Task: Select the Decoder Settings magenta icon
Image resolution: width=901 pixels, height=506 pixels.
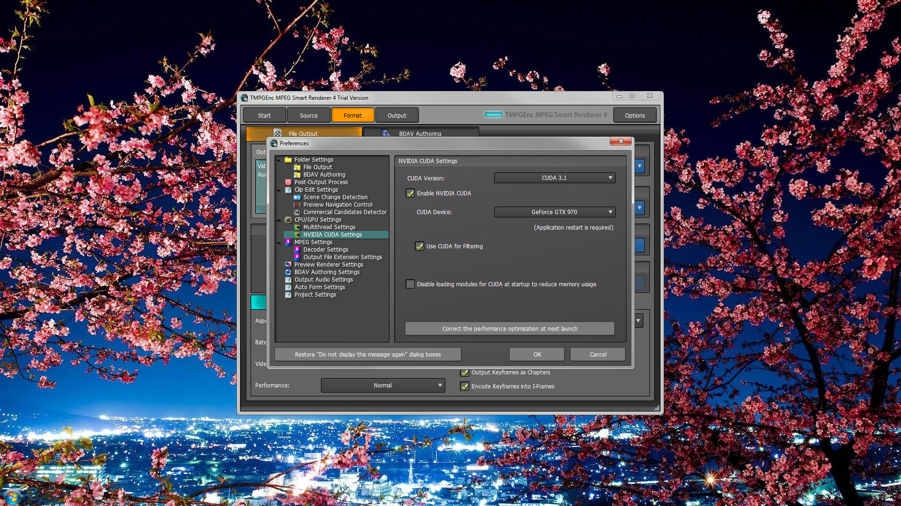Action: (297, 250)
